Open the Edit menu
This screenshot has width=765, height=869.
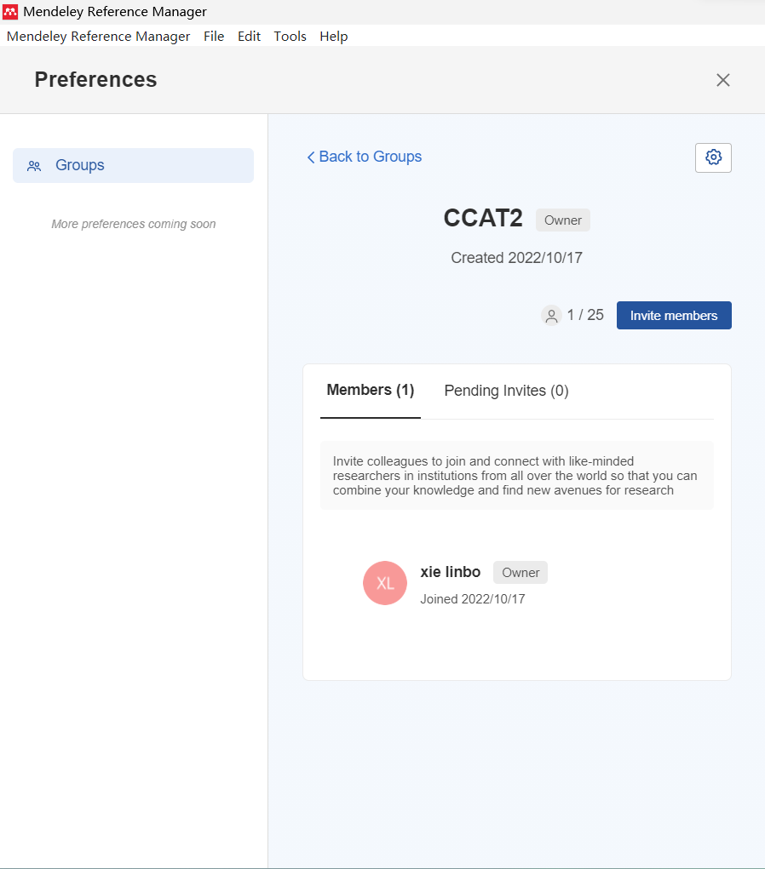point(249,37)
